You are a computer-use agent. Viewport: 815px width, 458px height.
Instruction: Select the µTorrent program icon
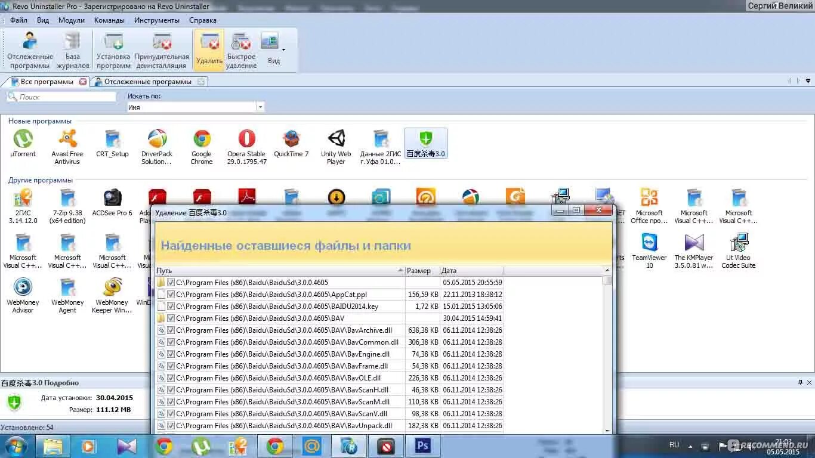pos(23,144)
